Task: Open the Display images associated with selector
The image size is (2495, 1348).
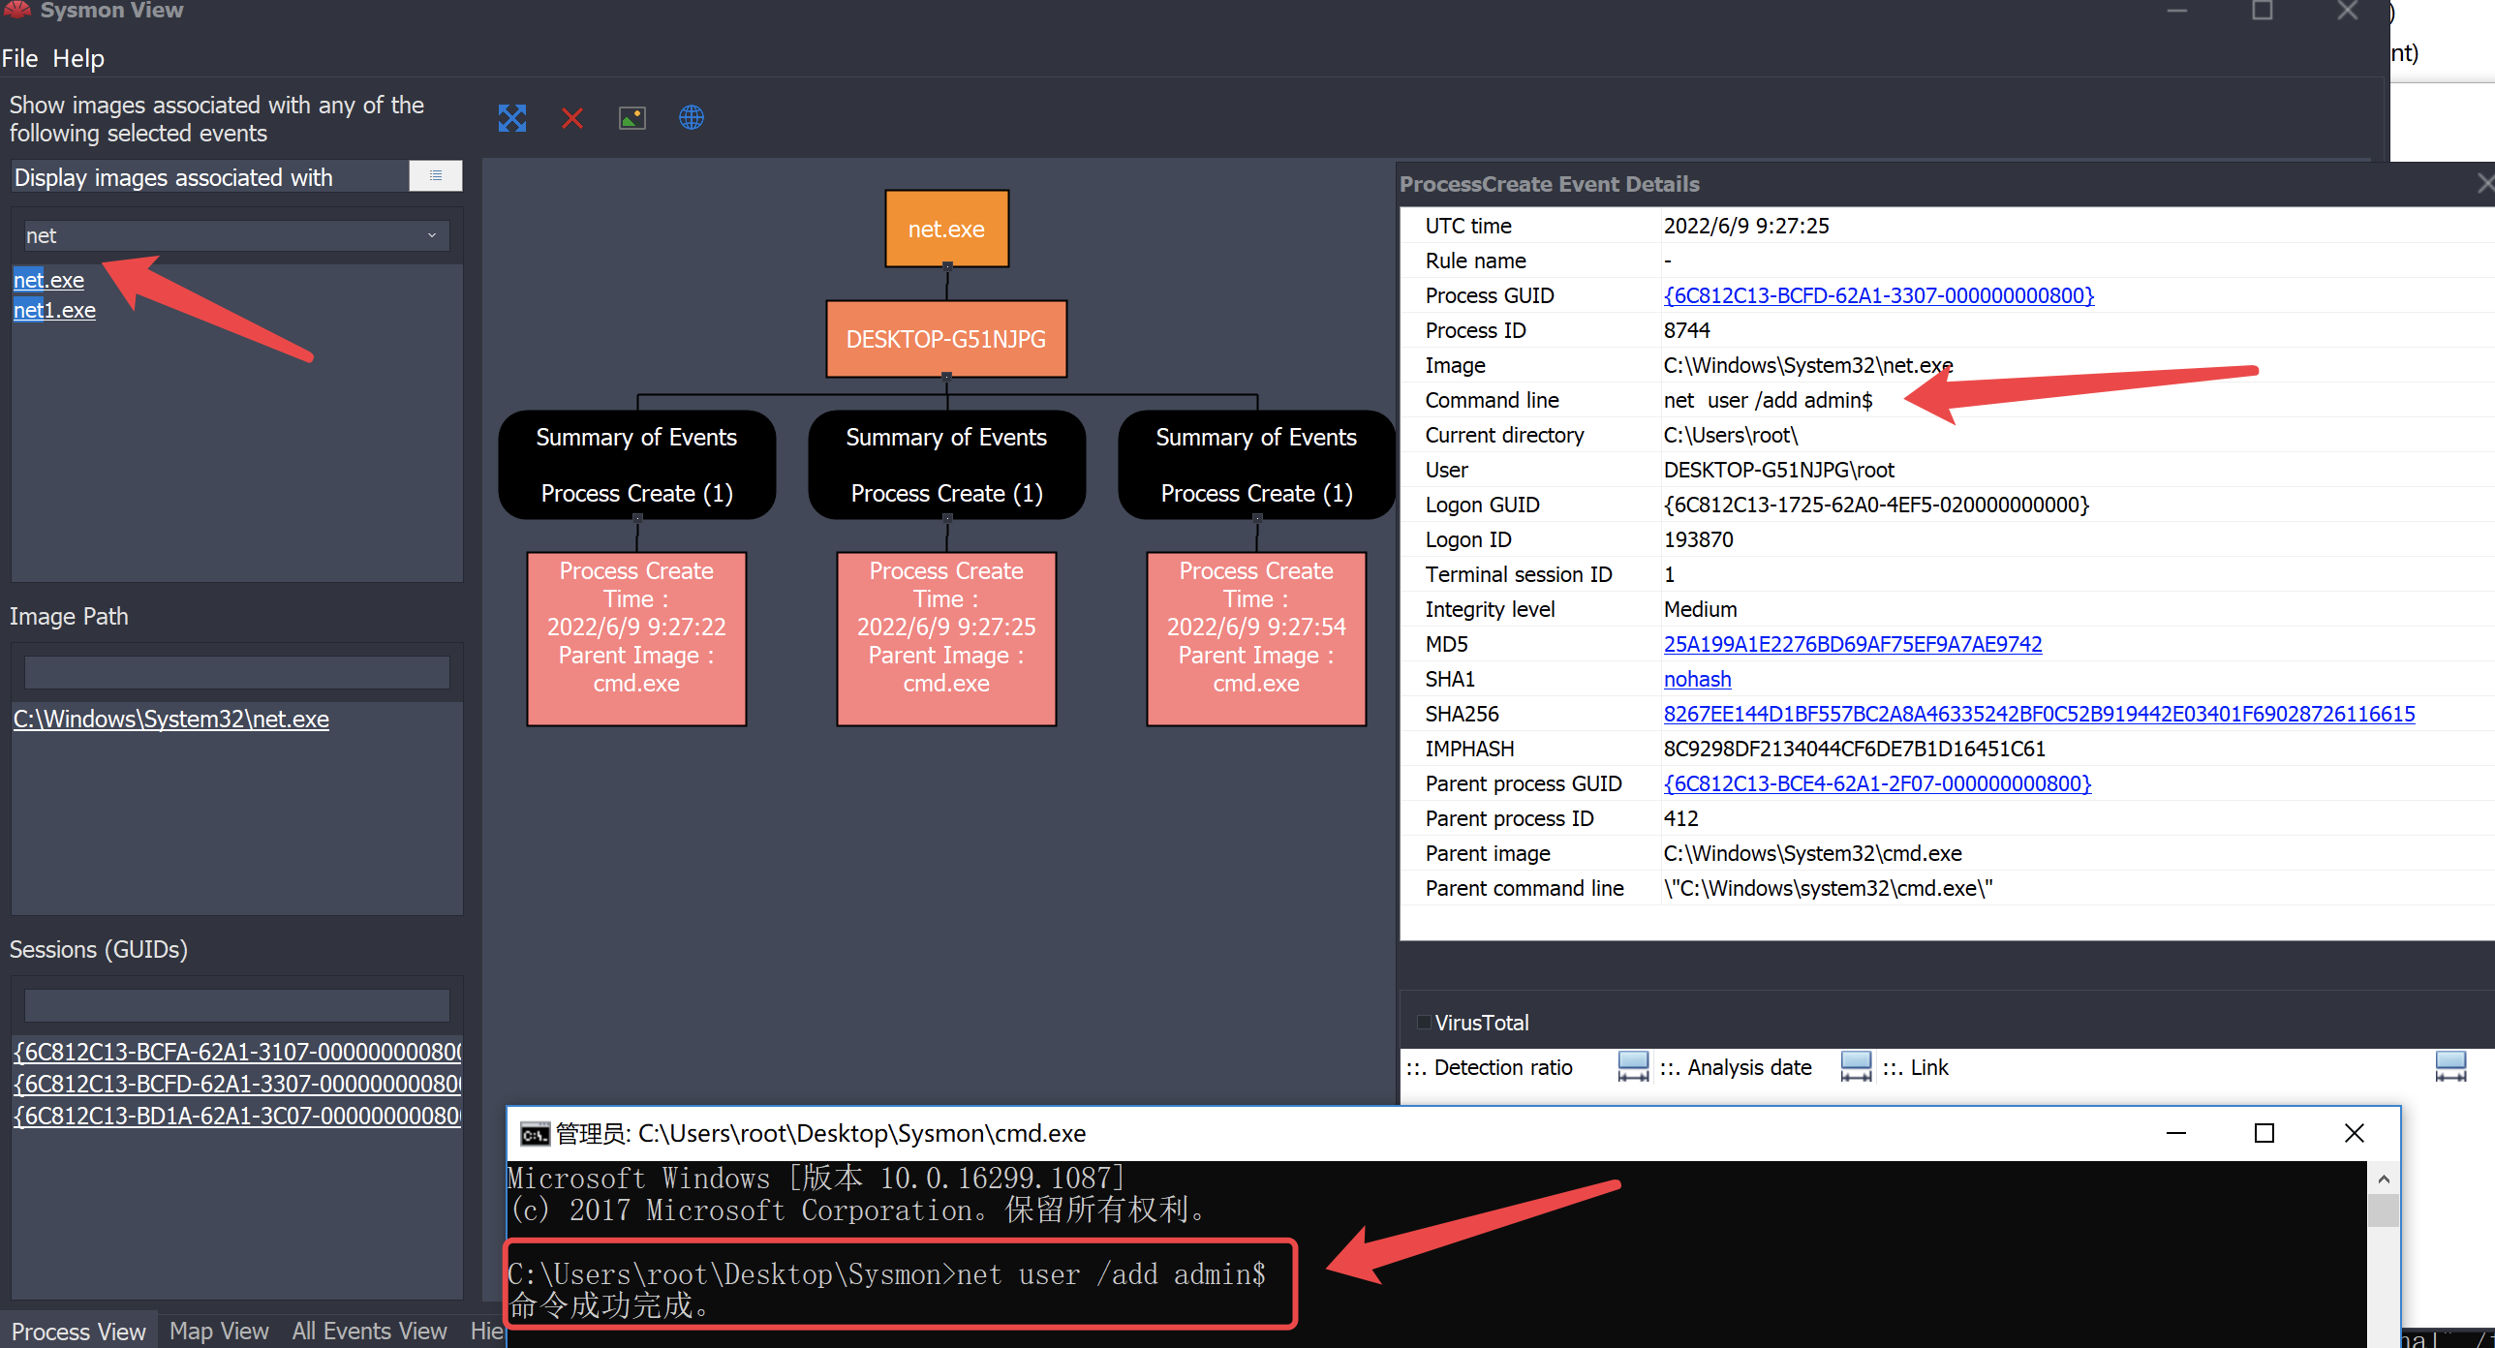Action: tap(209, 177)
